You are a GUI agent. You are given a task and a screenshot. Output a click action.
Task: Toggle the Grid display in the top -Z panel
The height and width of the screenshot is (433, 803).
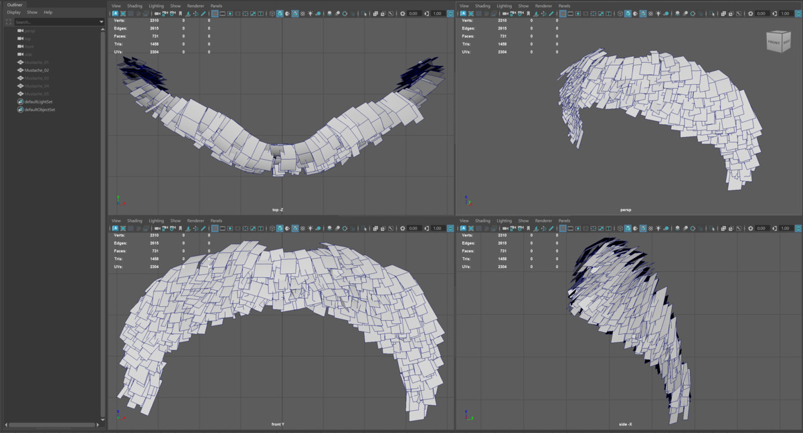tap(215, 13)
